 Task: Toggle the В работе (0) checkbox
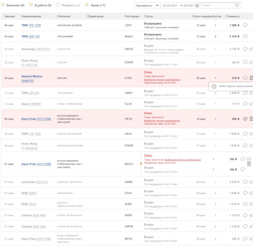click(31, 5)
